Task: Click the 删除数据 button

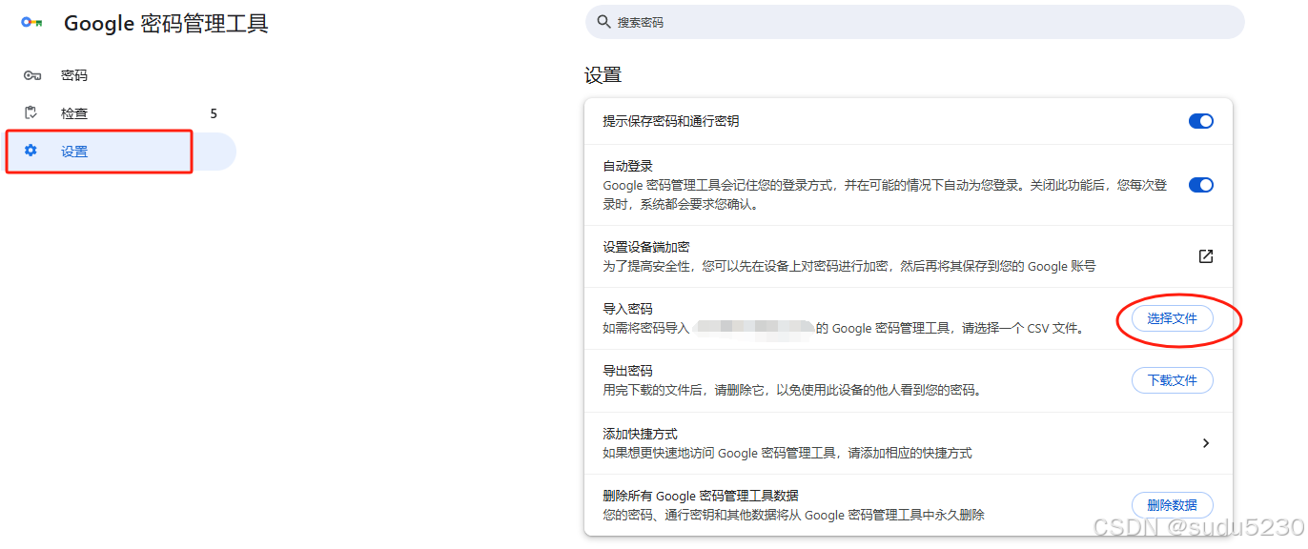Action: click(x=1172, y=505)
